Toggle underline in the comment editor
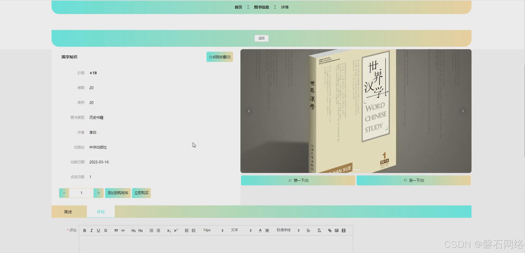Screen dimensions: 525x253 (98, 230)
